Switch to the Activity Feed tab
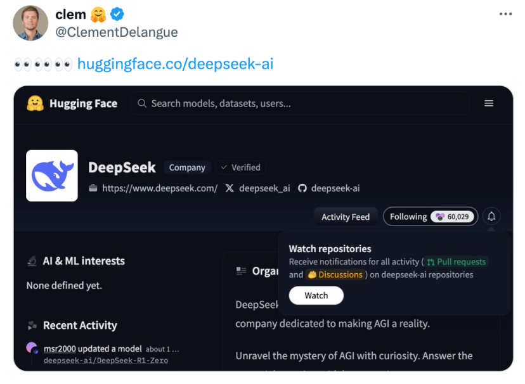The height and width of the screenshot is (384, 525). [346, 216]
